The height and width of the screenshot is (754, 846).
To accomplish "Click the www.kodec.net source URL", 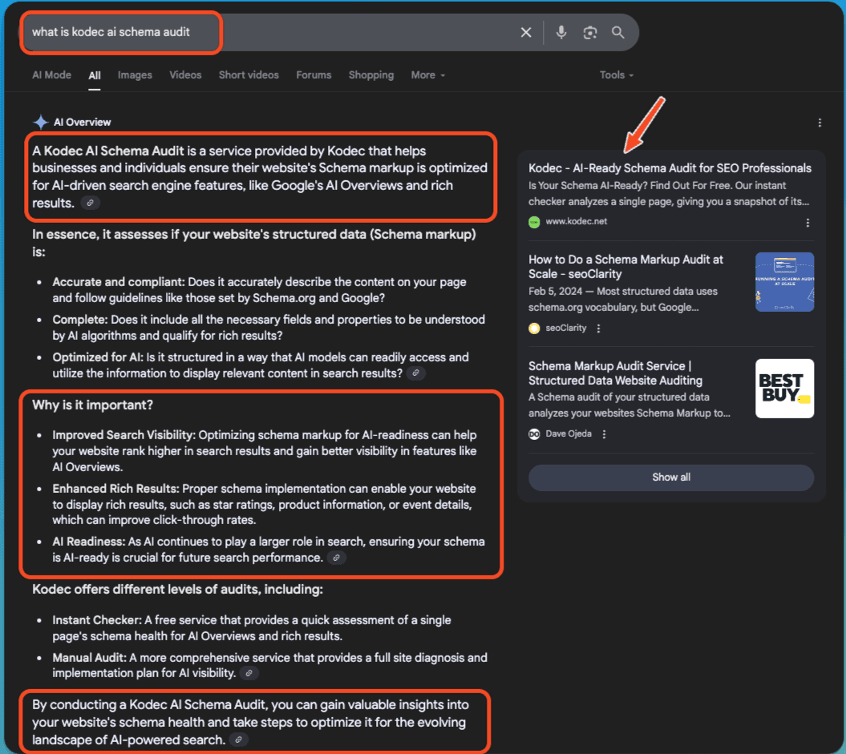I will point(577,221).
